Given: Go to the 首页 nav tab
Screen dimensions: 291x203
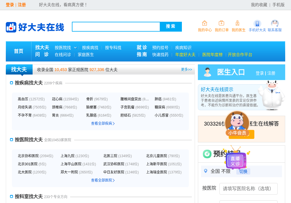Looking at the screenshot, I should (x=19, y=51).
